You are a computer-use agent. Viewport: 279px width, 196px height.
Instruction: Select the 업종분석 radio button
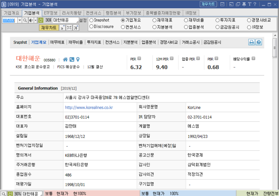186,27
